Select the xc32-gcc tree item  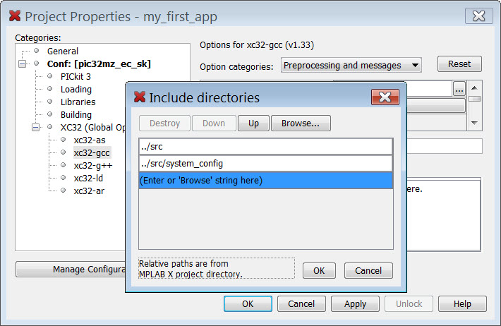(x=92, y=152)
